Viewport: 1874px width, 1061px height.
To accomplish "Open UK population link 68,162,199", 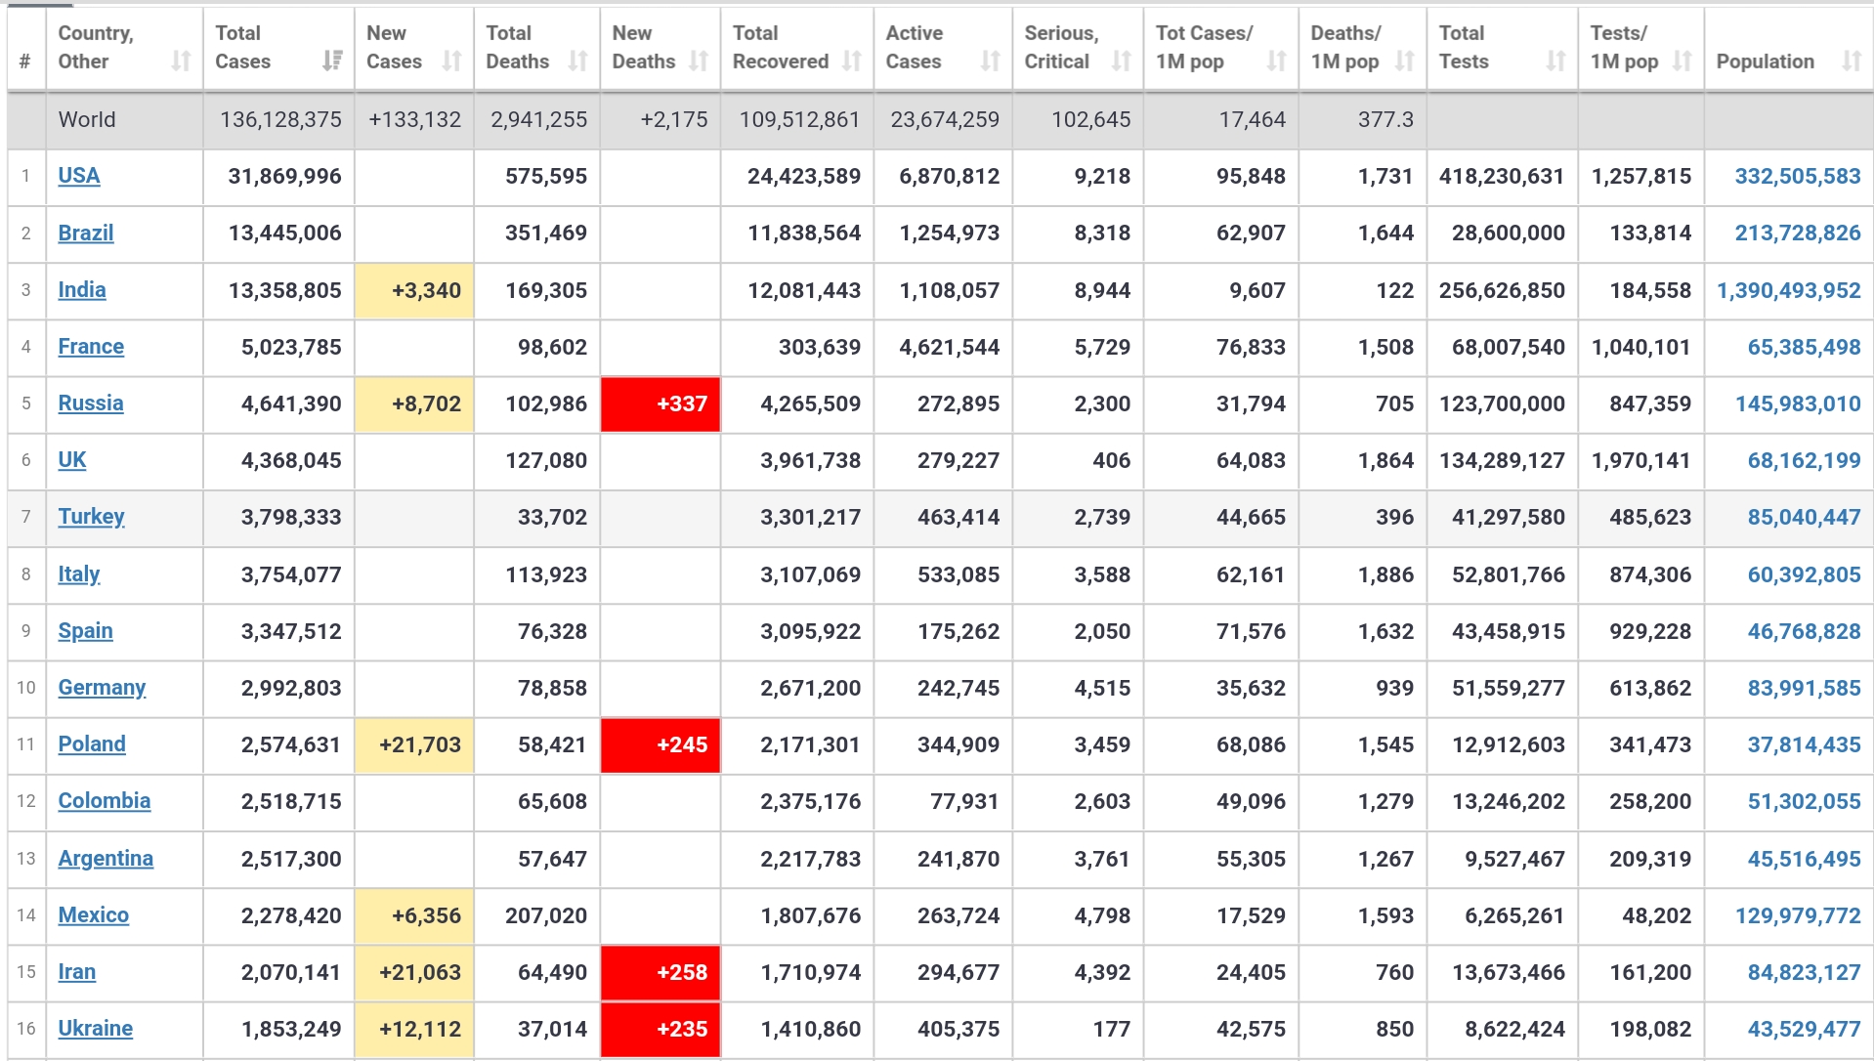I will [x=1805, y=460].
